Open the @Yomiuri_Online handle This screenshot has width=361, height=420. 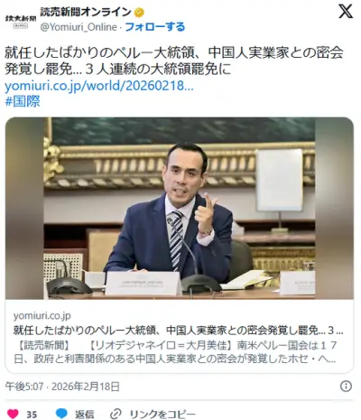[79, 27]
